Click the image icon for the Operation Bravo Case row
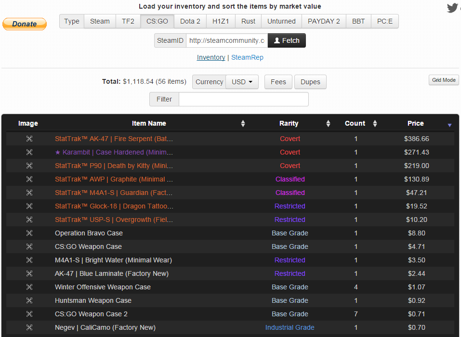This screenshot has height=337, width=461. (29, 233)
